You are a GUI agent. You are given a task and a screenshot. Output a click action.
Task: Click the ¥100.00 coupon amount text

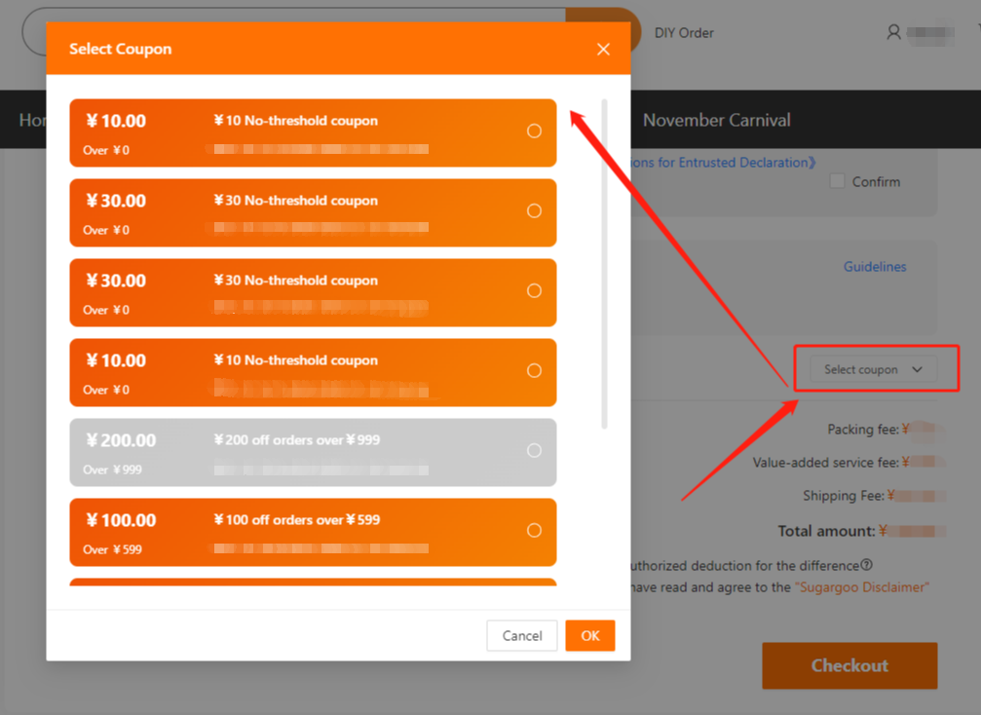[x=121, y=520]
